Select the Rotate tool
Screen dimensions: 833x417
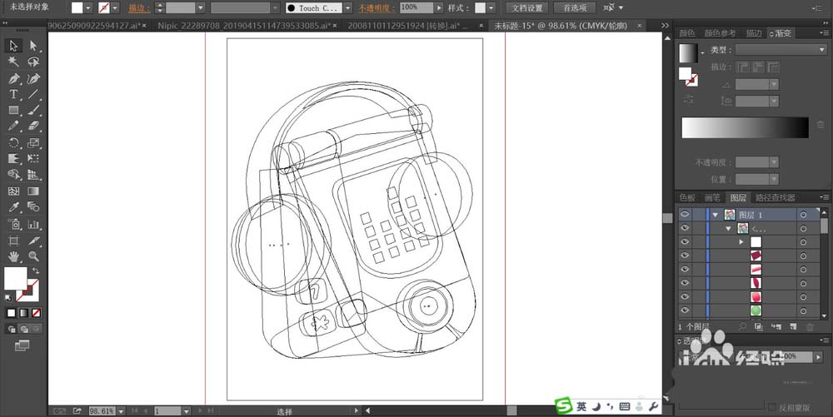click(14, 142)
